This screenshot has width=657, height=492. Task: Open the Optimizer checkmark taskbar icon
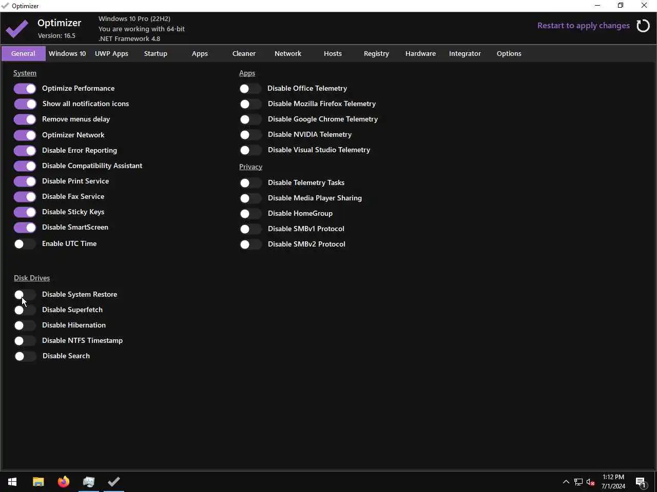click(x=114, y=482)
